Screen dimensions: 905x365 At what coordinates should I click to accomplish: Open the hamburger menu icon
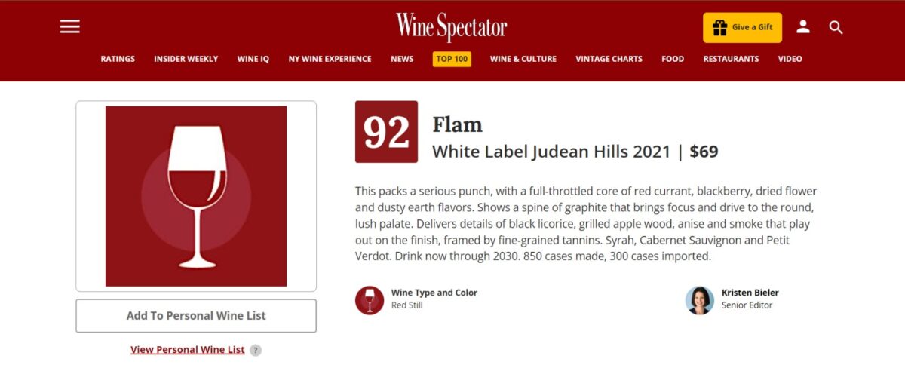pyautogui.click(x=70, y=26)
